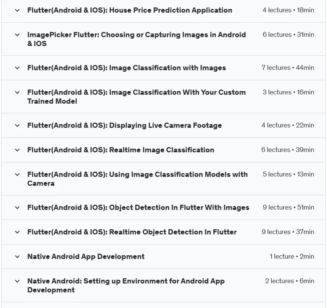Click '5 lectures • 13min' text

click(x=288, y=174)
